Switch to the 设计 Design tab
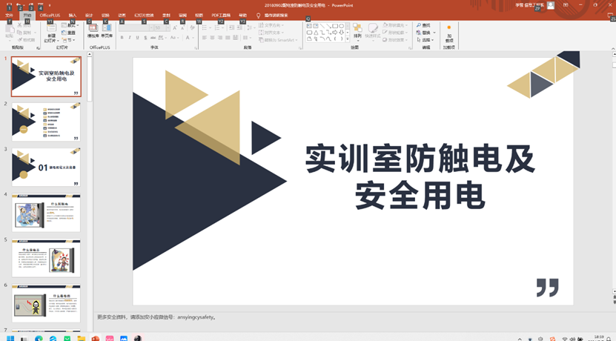The height and width of the screenshot is (341, 616). (88, 15)
